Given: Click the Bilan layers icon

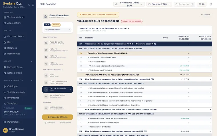Looking at the screenshot, I should click(46, 75).
